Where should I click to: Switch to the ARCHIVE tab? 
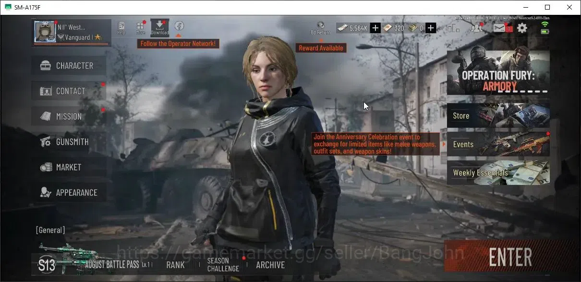[x=270, y=265]
